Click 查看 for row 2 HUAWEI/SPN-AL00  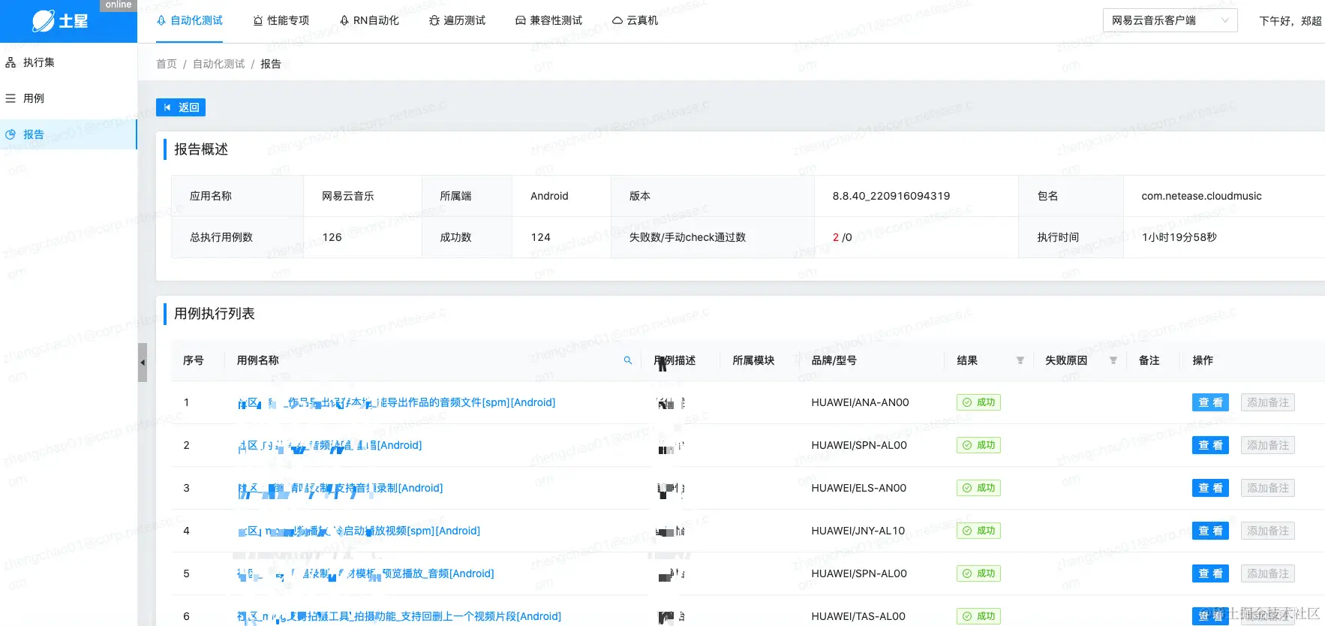coord(1210,445)
